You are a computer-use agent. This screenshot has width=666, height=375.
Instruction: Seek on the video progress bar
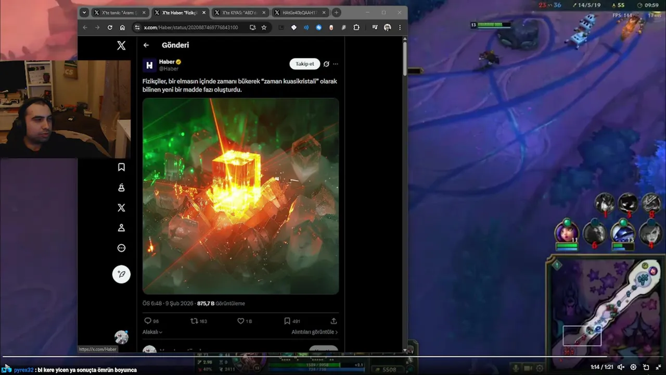coord(333,357)
